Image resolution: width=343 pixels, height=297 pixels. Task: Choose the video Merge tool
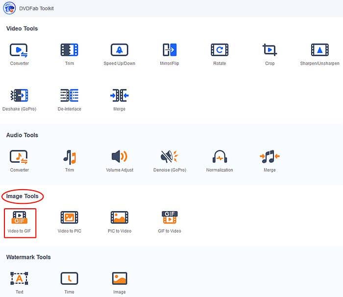pyautogui.click(x=119, y=100)
